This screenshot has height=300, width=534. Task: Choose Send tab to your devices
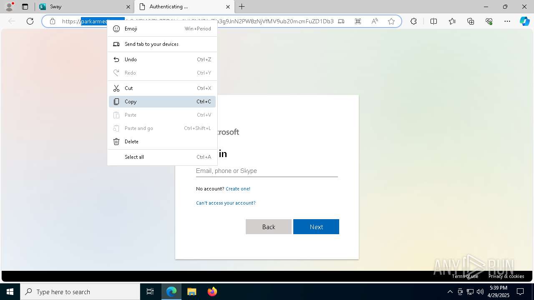tap(162, 44)
